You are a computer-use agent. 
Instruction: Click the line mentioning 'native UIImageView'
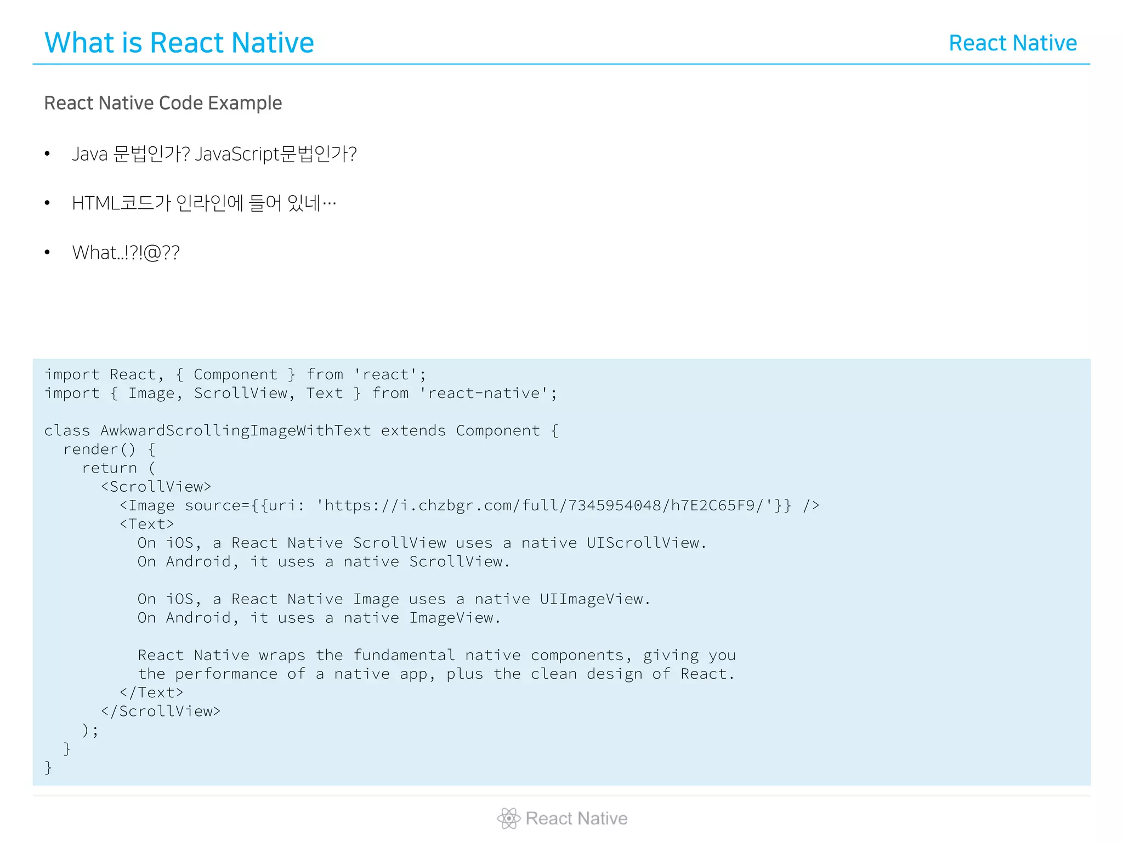coord(394,599)
